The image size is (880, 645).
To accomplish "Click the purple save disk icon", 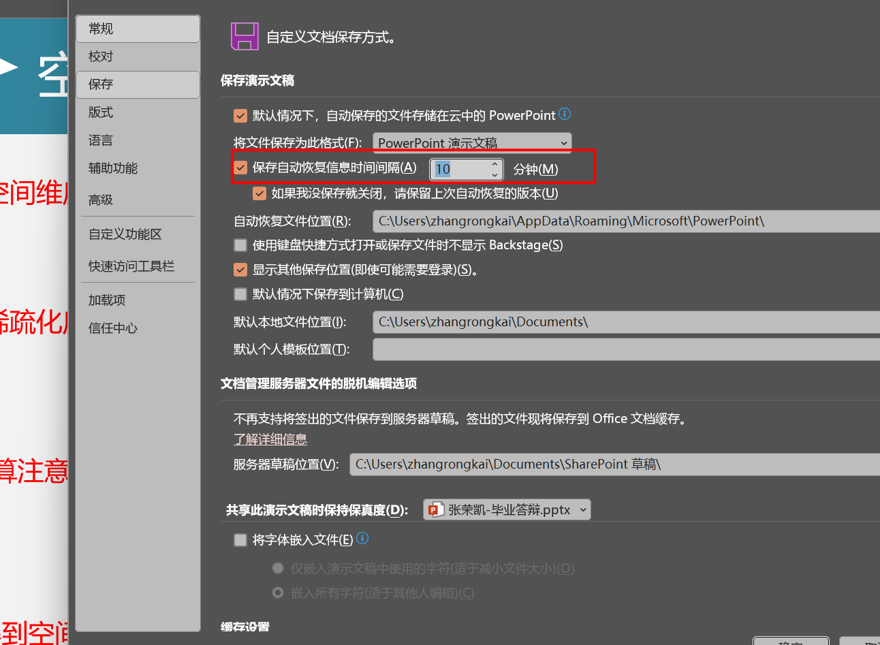I will tap(245, 36).
